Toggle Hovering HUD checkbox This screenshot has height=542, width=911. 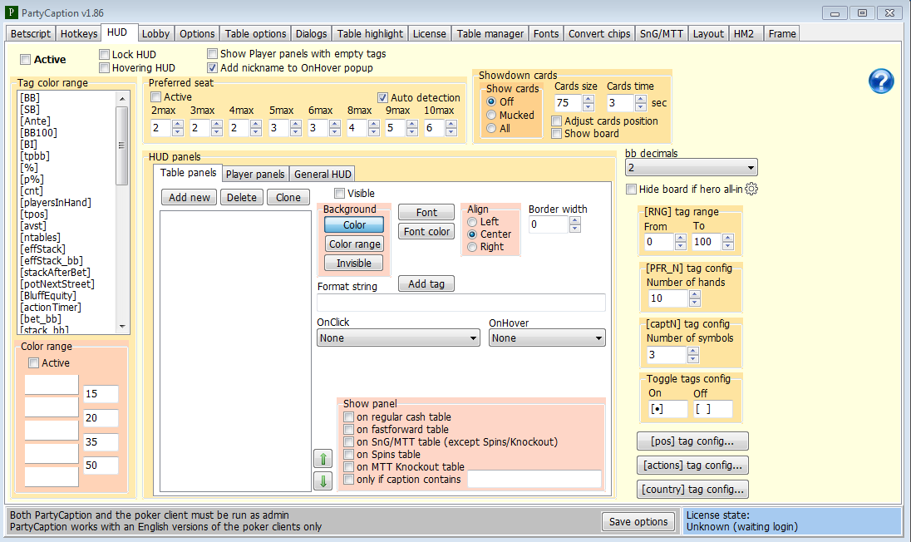tap(105, 68)
